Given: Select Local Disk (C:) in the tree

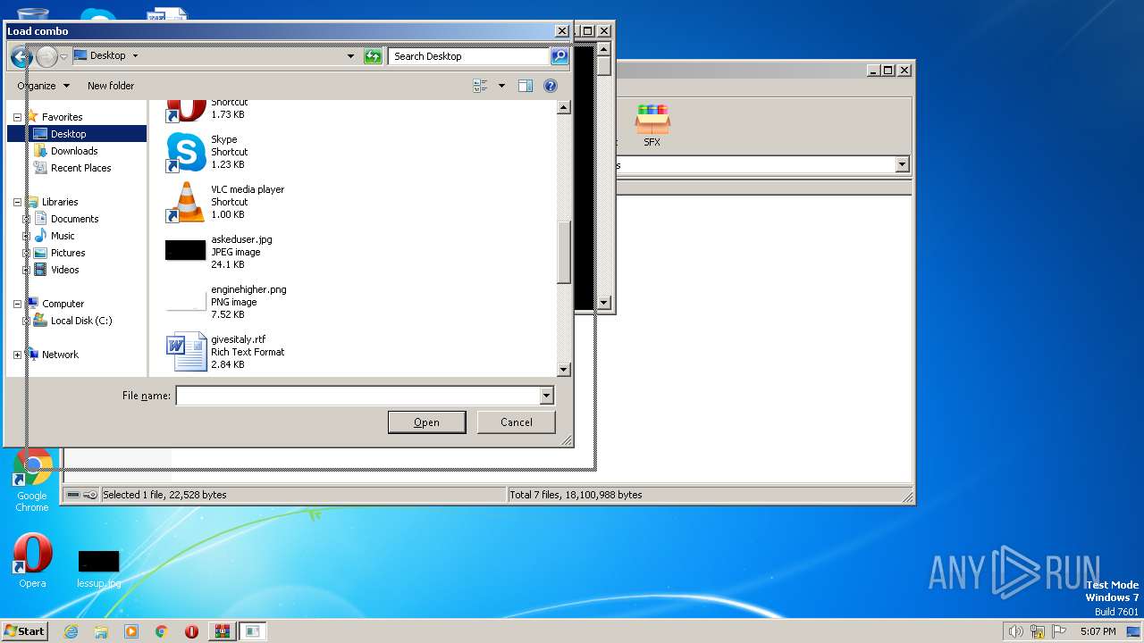Looking at the screenshot, I should (x=80, y=321).
